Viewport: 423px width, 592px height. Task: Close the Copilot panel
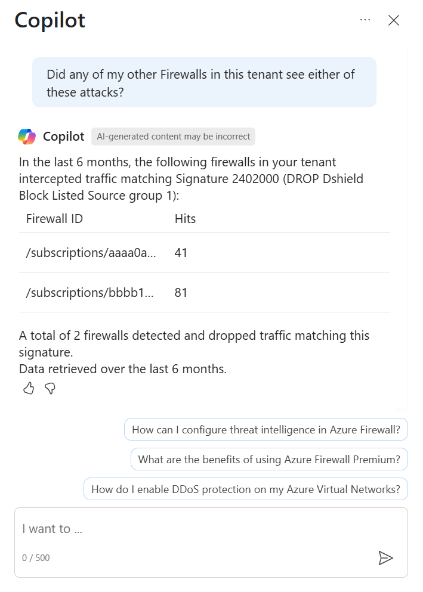pyautogui.click(x=394, y=20)
